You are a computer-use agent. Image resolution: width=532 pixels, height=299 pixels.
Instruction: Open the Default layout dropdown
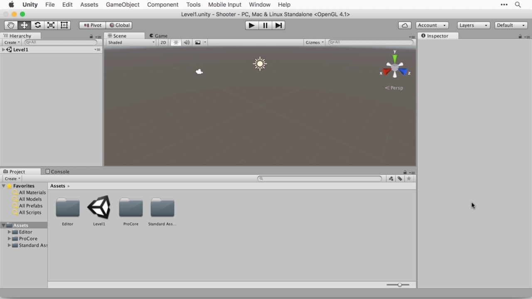point(511,25)
